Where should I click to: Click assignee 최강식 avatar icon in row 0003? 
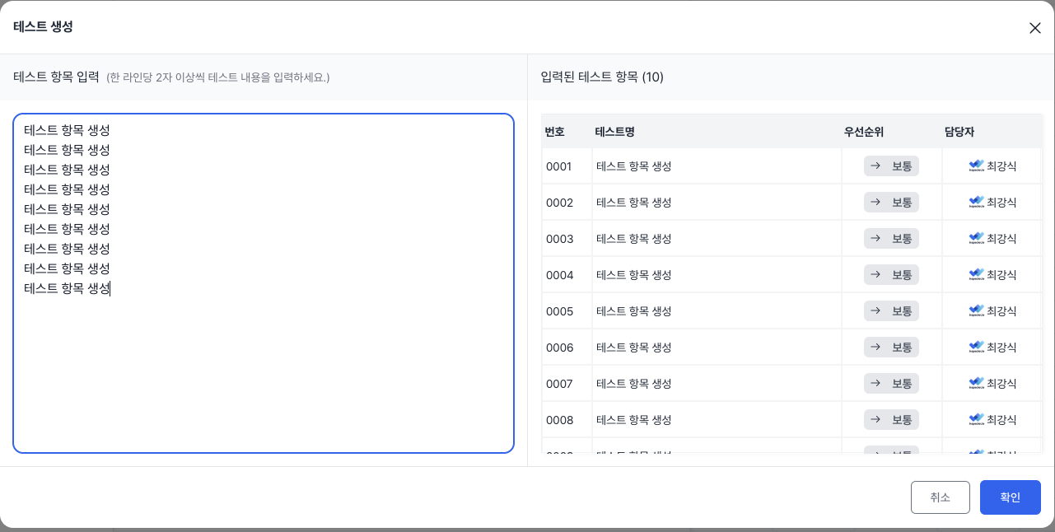[977, 239]
